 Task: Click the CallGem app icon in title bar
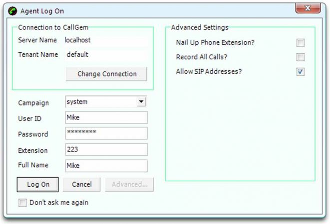(10, 10)
